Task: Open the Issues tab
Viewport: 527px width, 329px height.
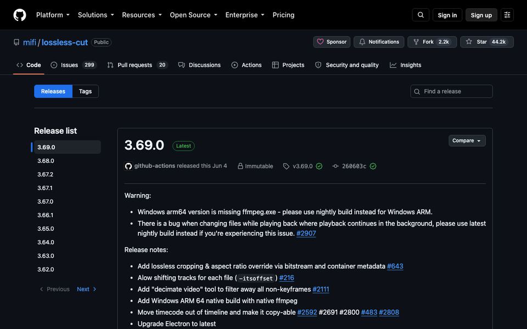Action: click(74, 65)
